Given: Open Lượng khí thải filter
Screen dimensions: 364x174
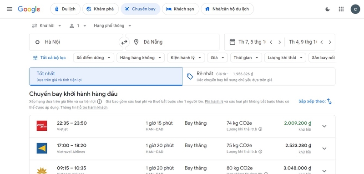Looking at the screenshot, I should 285,57.
